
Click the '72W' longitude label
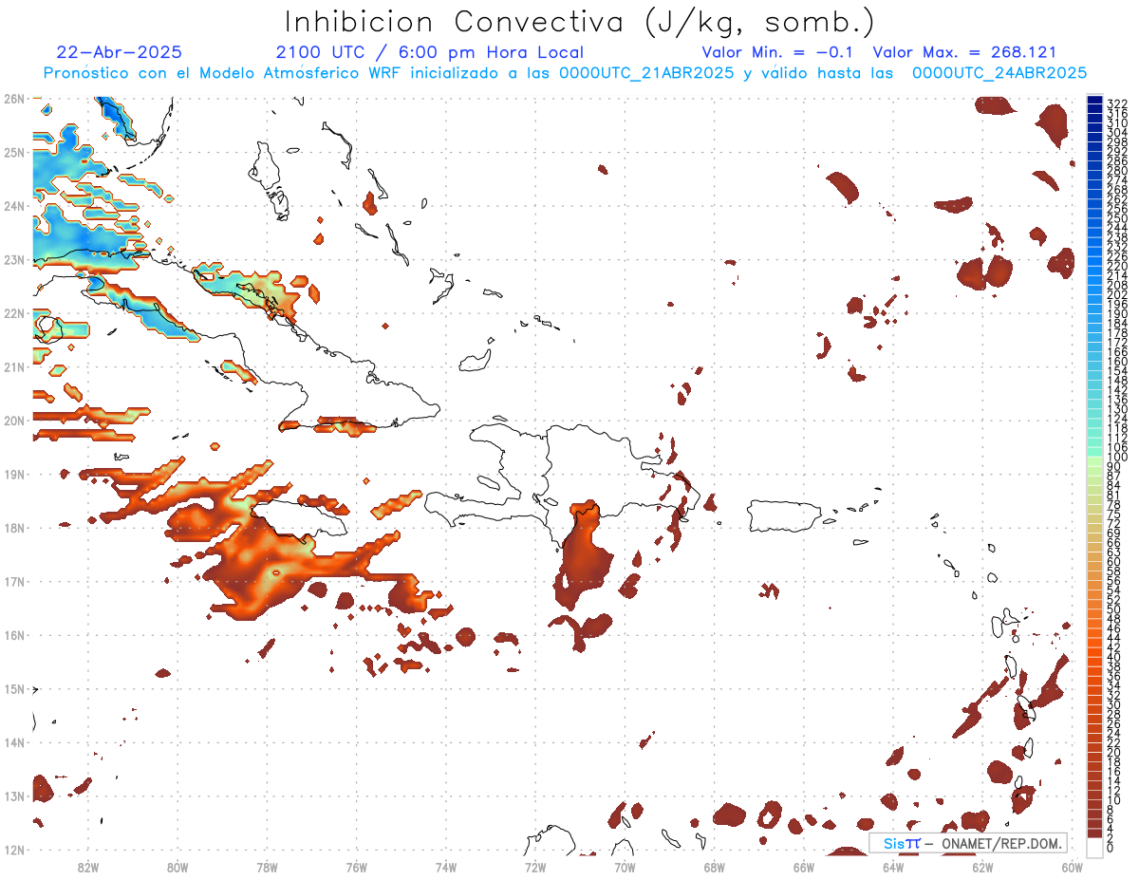pos(535,867)
